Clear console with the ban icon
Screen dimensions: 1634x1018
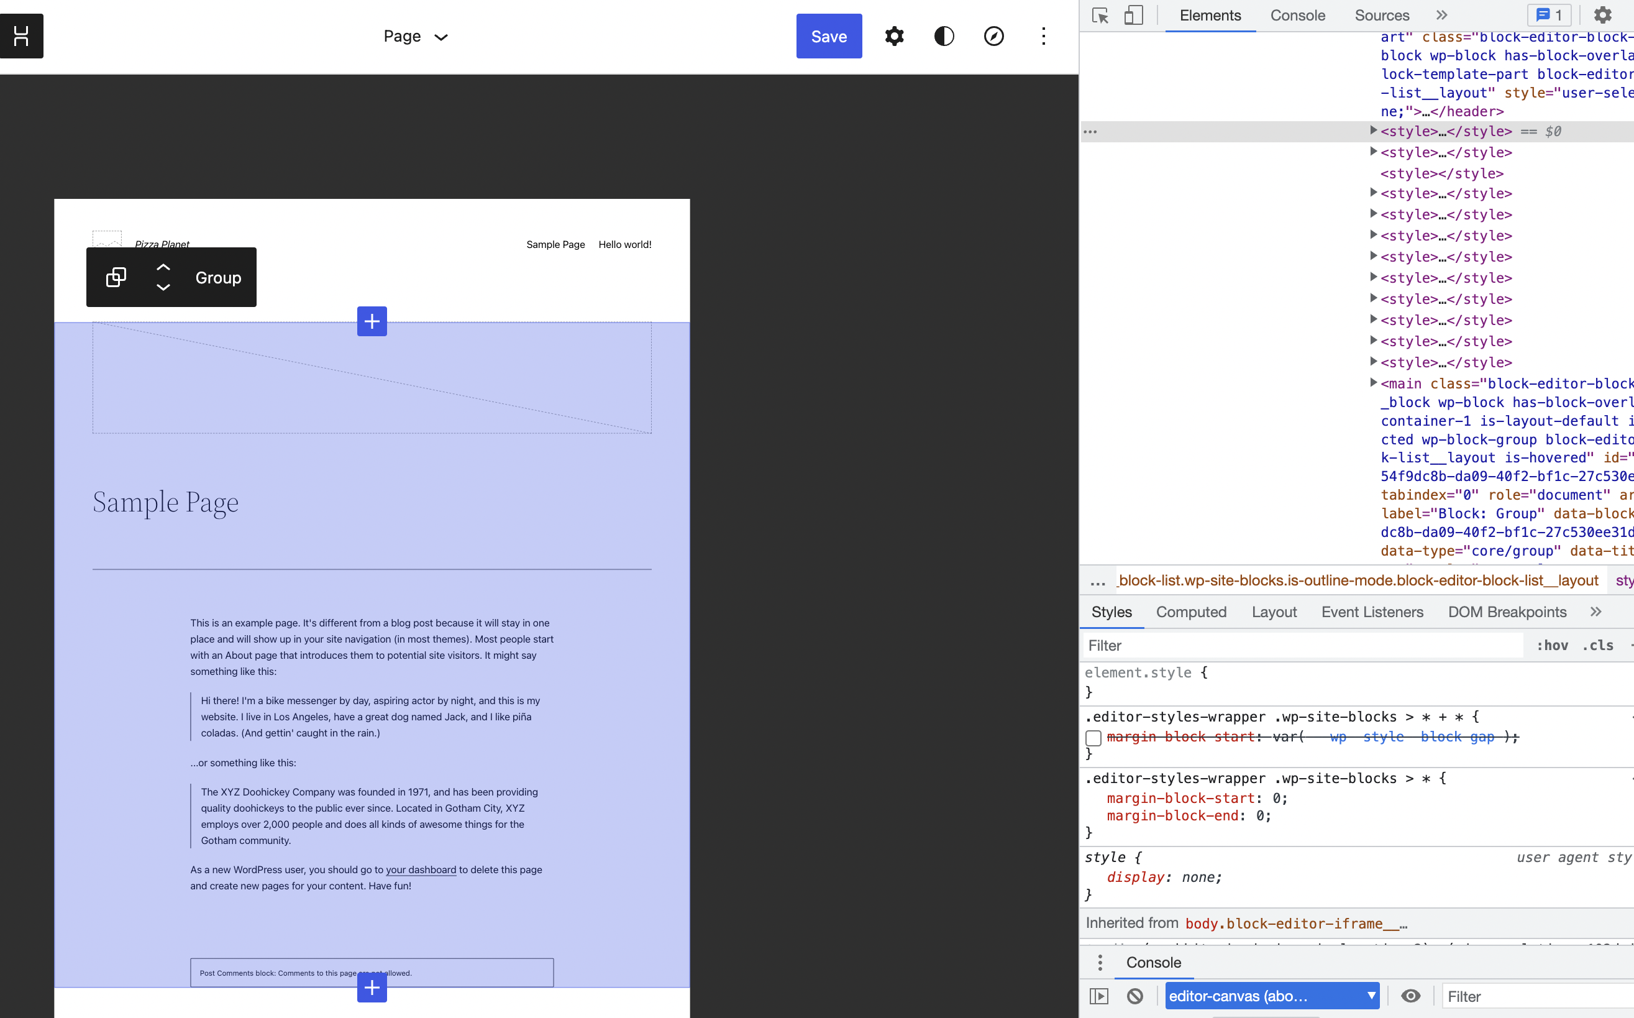(x=1135, y=996)
